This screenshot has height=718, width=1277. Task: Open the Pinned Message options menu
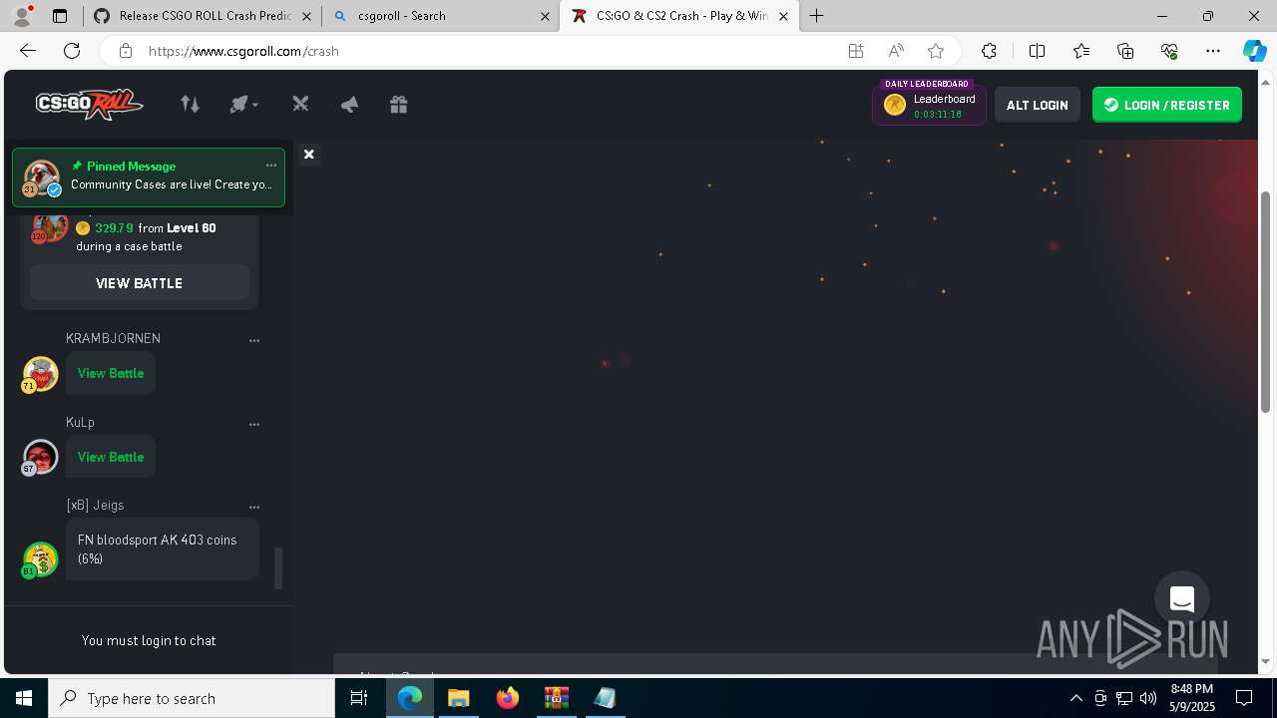point(270,166)
